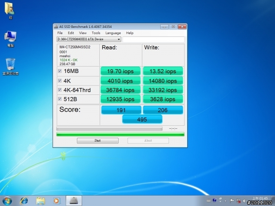Viewport: 275px width, 206px height.
Task: Toggle the 512B test checkbox
Action: (60, 99)
